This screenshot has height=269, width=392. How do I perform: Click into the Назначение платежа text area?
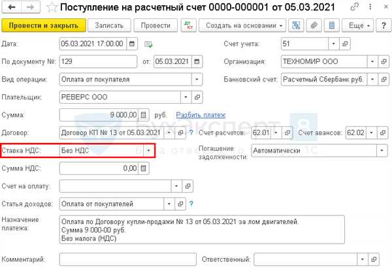pyautogui.click(x=202, y=230)
